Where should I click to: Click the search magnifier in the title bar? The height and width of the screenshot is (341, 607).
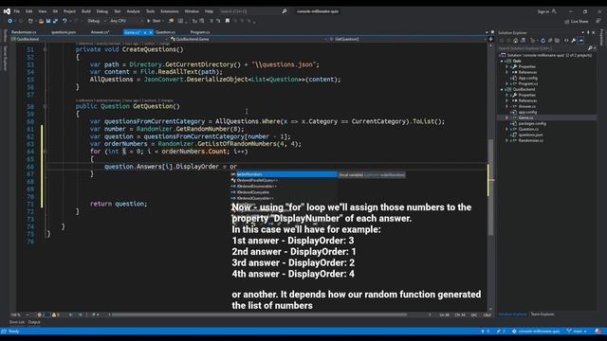(x=285, y=11)
